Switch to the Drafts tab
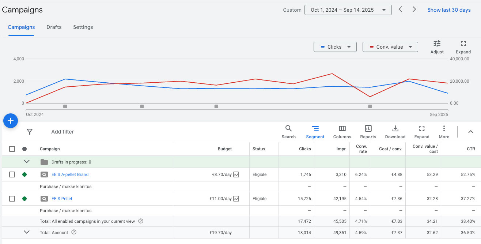 [54, 27]
